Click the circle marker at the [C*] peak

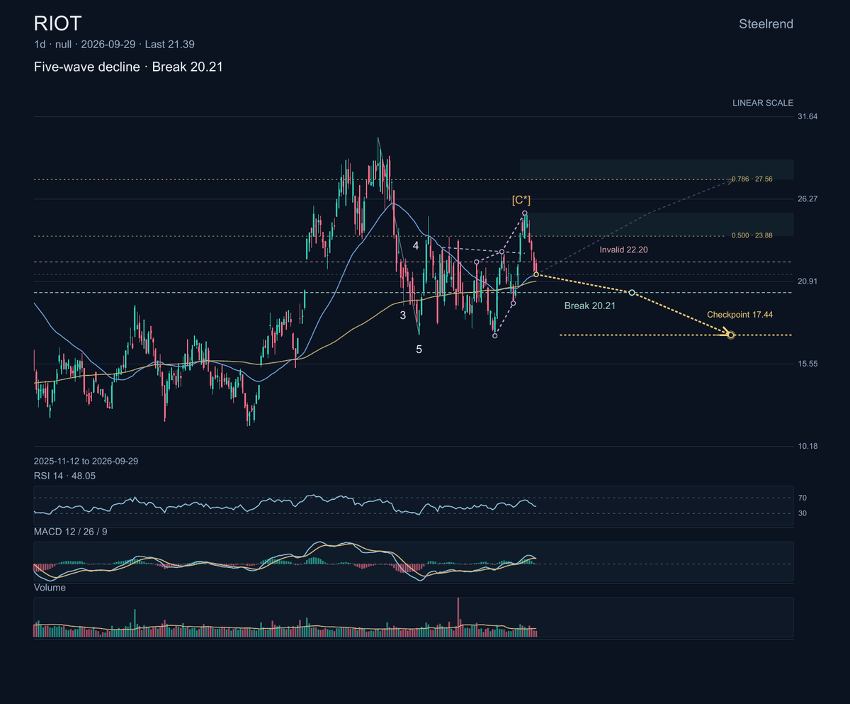525,213
